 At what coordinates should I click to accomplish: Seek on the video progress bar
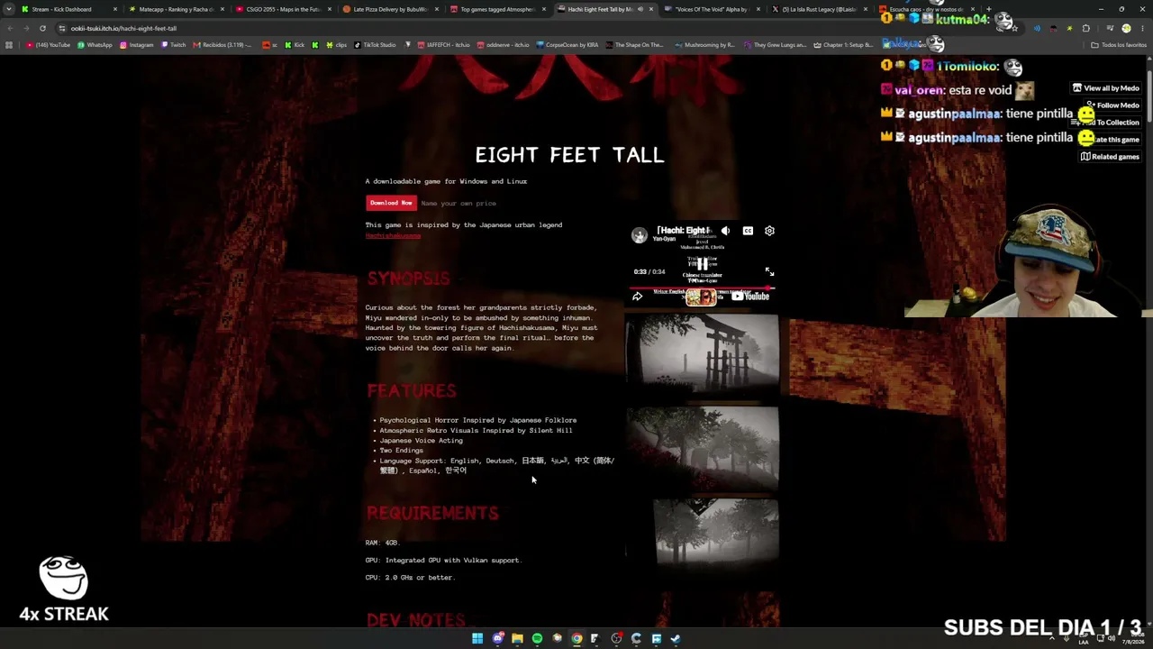pos(702,288)
